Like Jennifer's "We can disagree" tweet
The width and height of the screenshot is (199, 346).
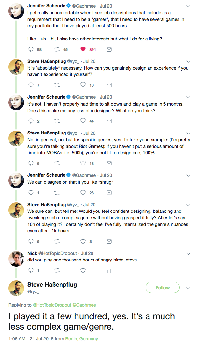tap(83, 193)
